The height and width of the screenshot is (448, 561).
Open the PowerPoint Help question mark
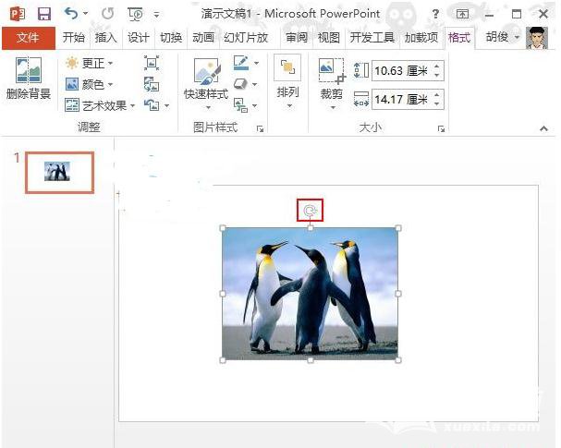[434, 14]
